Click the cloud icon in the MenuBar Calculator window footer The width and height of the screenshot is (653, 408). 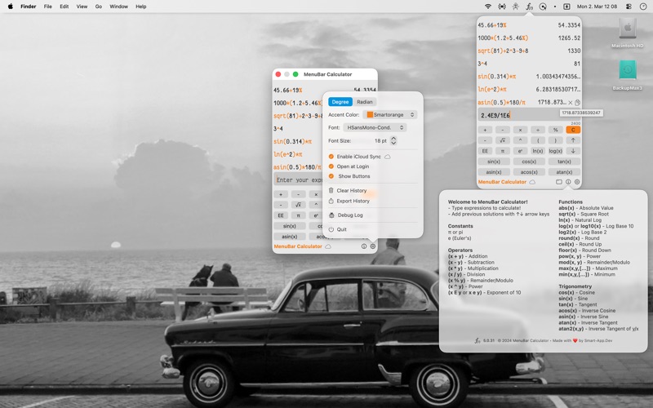(x=328, y=246)
